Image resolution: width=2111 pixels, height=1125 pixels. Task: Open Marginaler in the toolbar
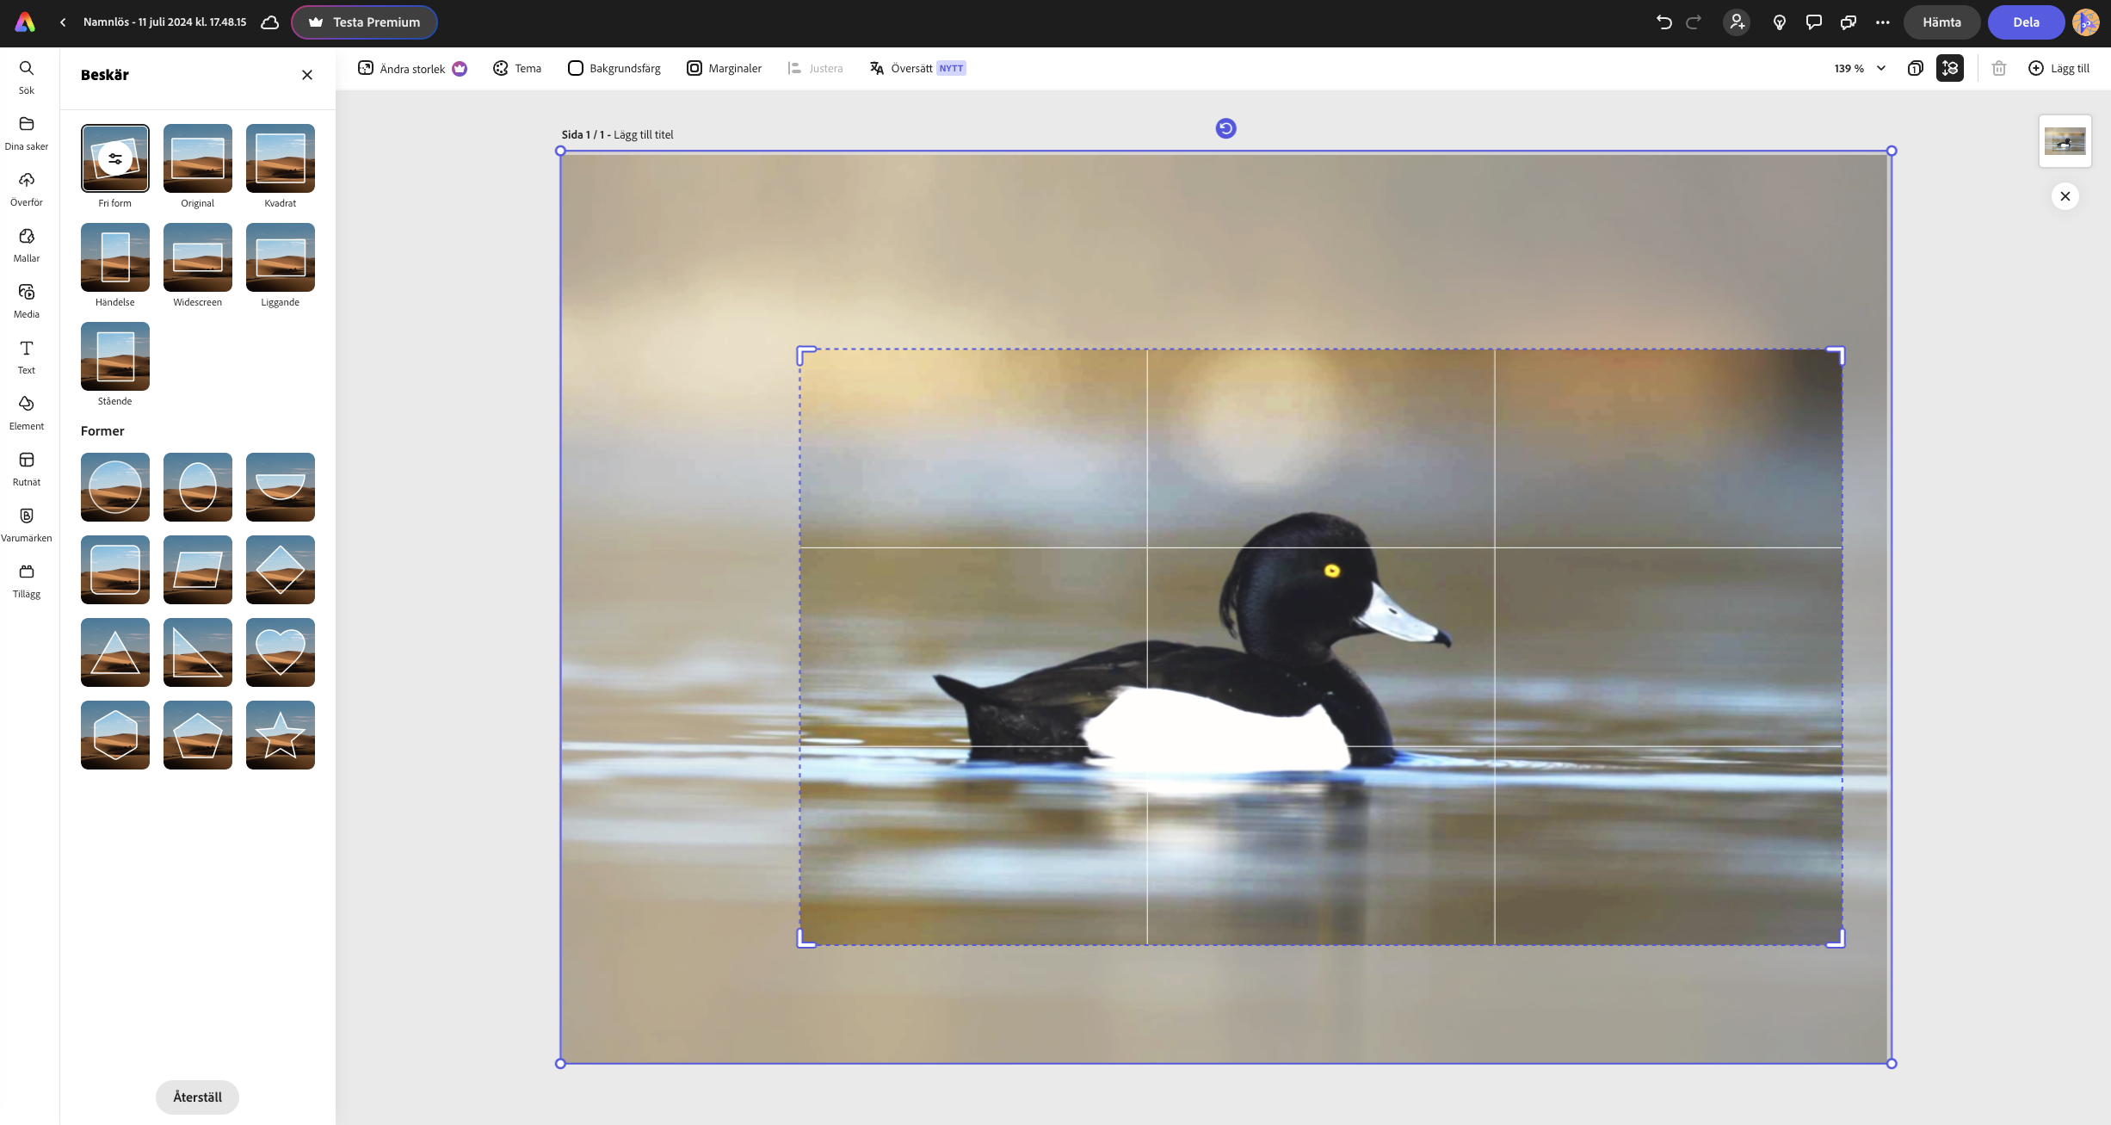tap(724, 68)
